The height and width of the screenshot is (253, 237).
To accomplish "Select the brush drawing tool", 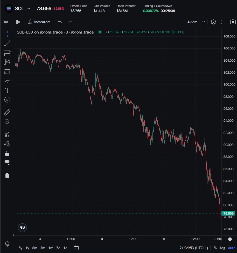I will click(7, 81).
